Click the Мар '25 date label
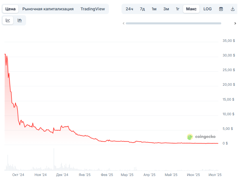Viewport: 239px width, 180px height. [x=127, y=175]
